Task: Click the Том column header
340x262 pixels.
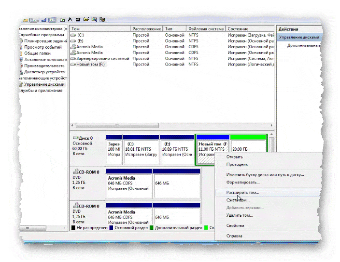Action: 100,29
